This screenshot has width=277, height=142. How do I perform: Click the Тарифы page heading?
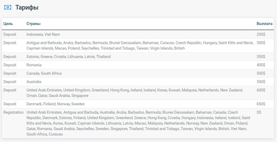pos(27,8)
